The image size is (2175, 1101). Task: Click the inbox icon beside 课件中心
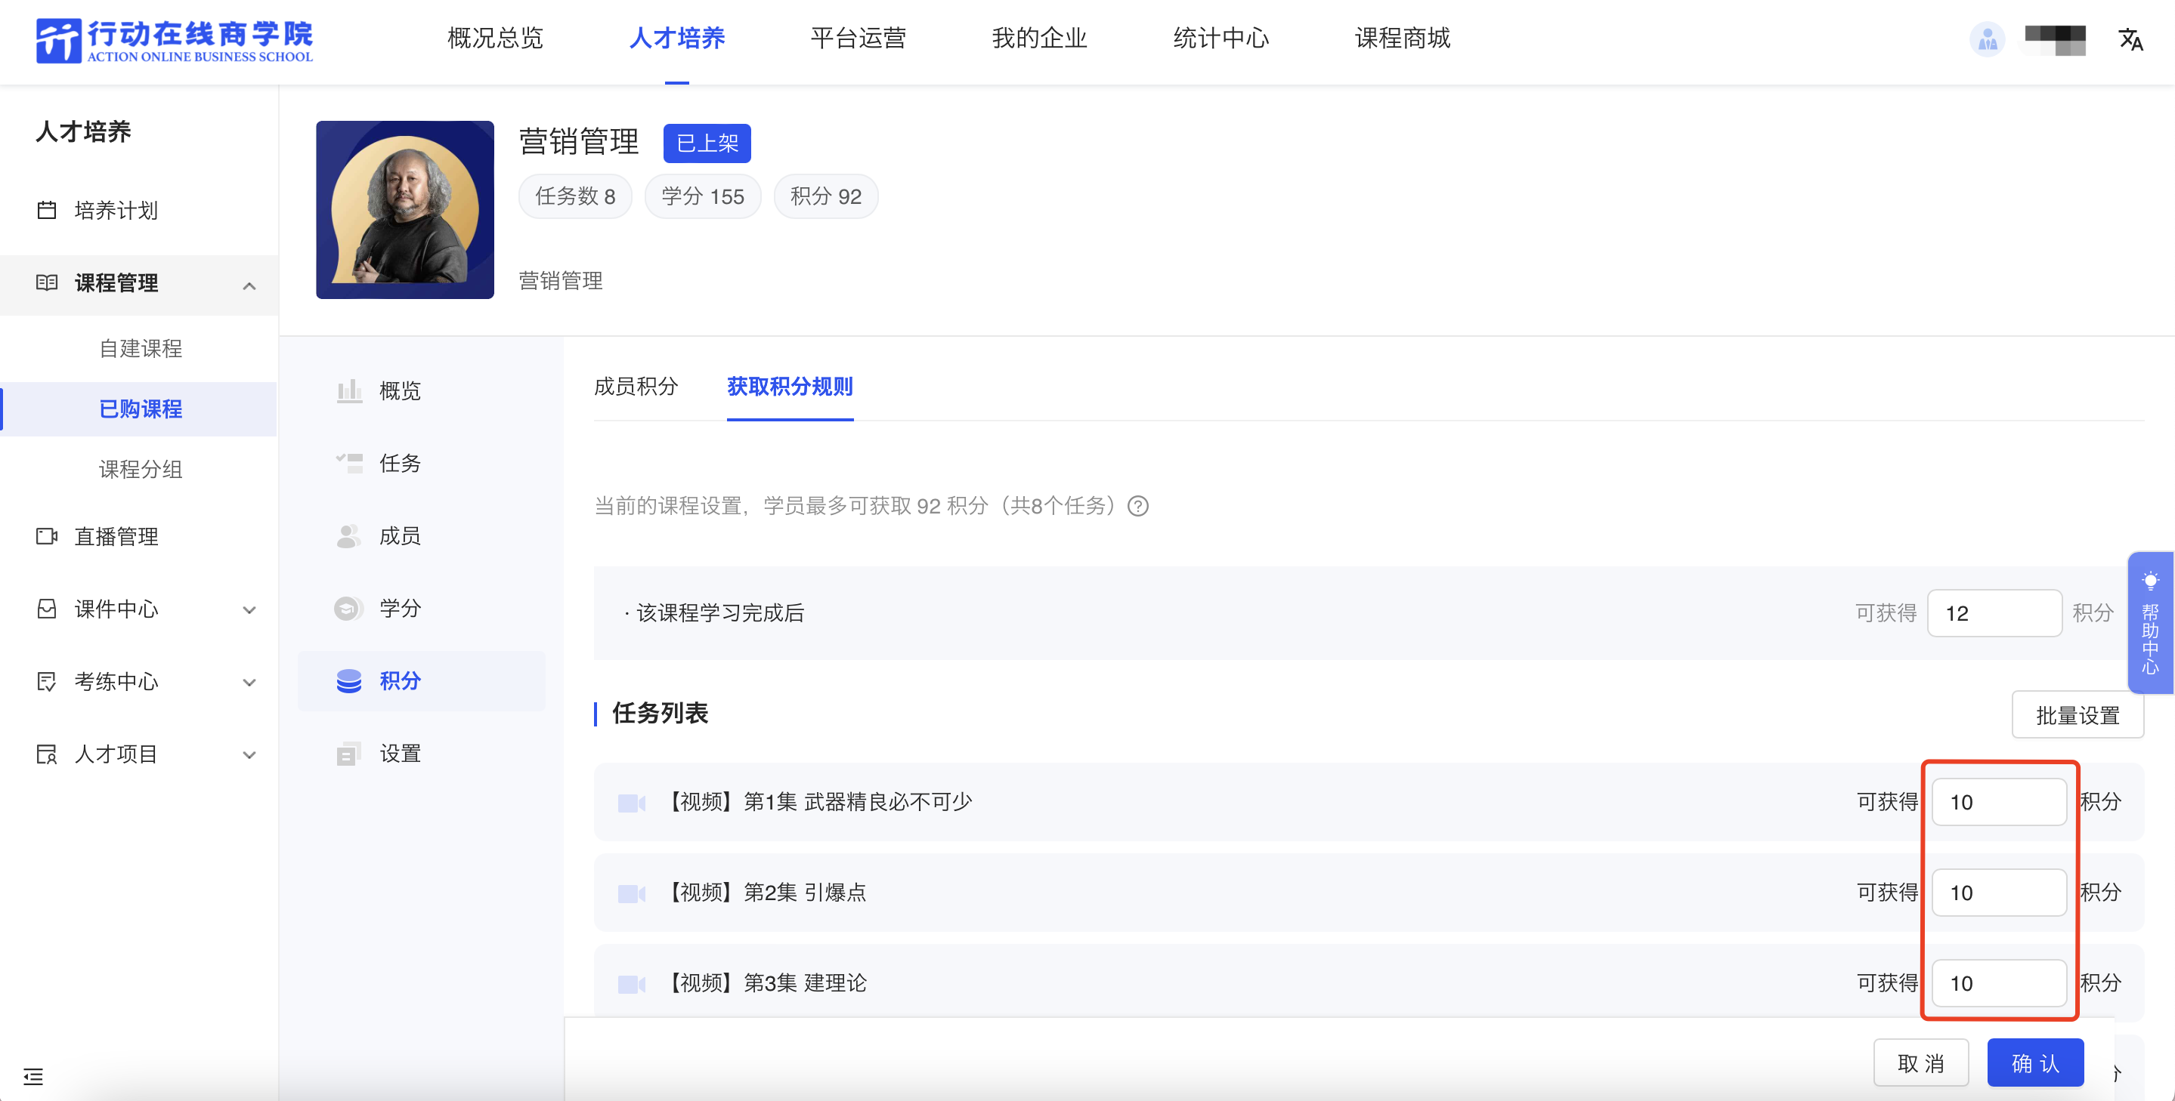tap(48, 609)
